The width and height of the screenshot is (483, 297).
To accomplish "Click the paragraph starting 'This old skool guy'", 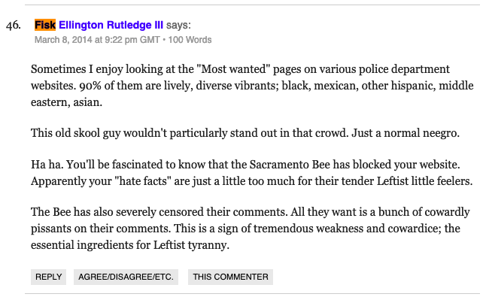I will (x=245, y=133).
